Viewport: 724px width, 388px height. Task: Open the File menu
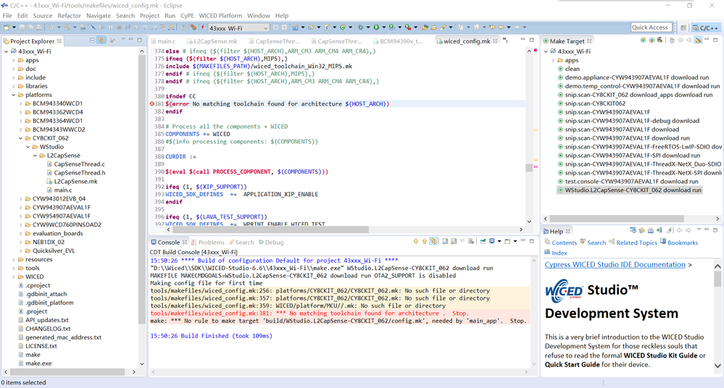click(x=7, y=16)
